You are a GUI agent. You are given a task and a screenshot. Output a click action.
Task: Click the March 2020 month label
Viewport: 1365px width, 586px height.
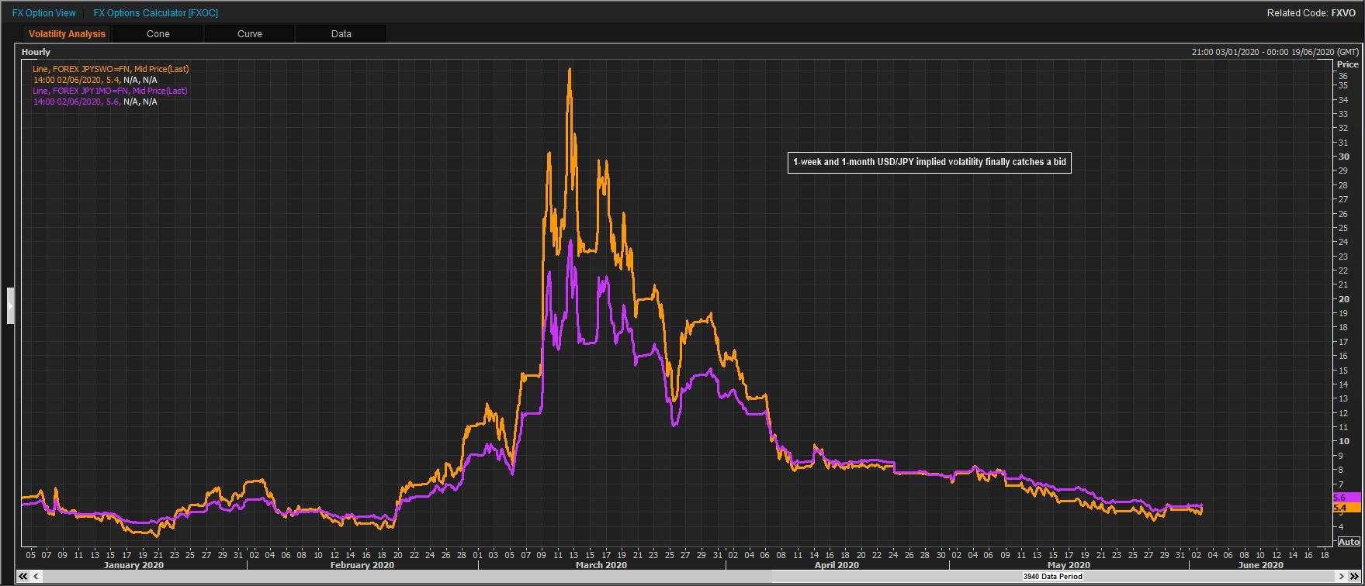[x=601, y=565]
